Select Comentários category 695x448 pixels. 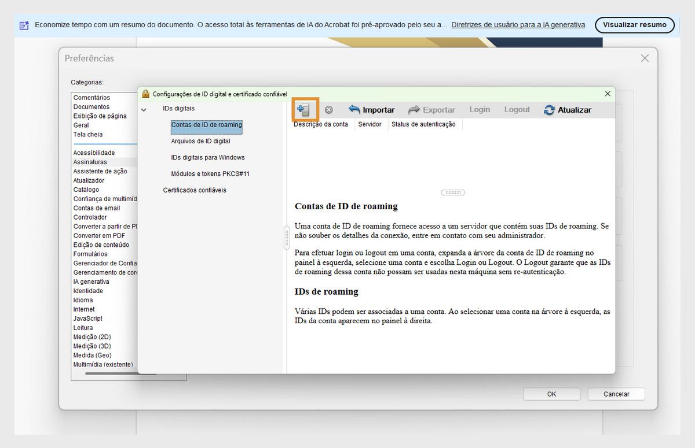point(92,98)
